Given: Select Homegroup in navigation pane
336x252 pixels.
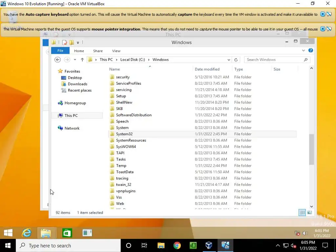Looking at the screenshot, I should (75, 103).
